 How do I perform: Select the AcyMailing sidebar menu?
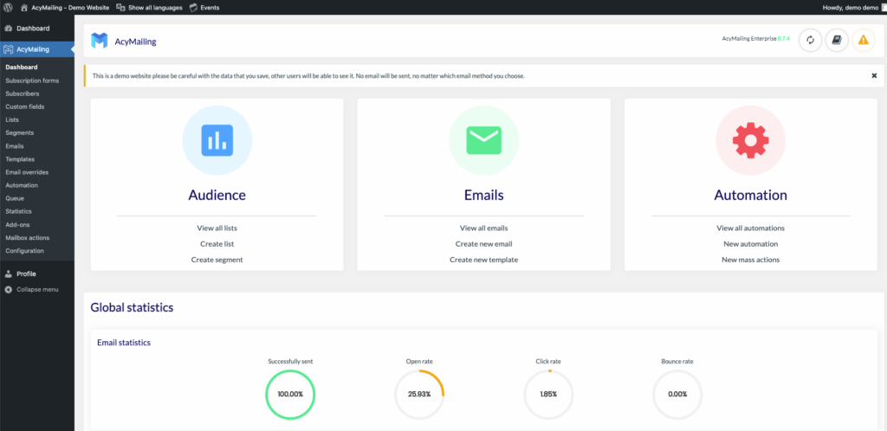click(36, 49)
